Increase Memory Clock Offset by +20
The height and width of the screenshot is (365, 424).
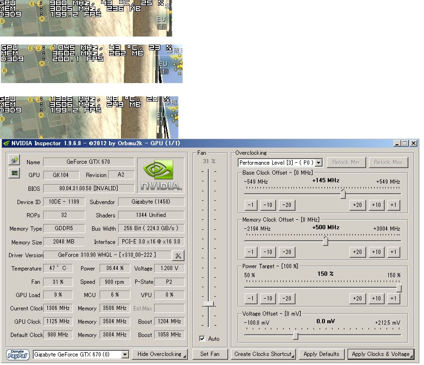point(358,252)
